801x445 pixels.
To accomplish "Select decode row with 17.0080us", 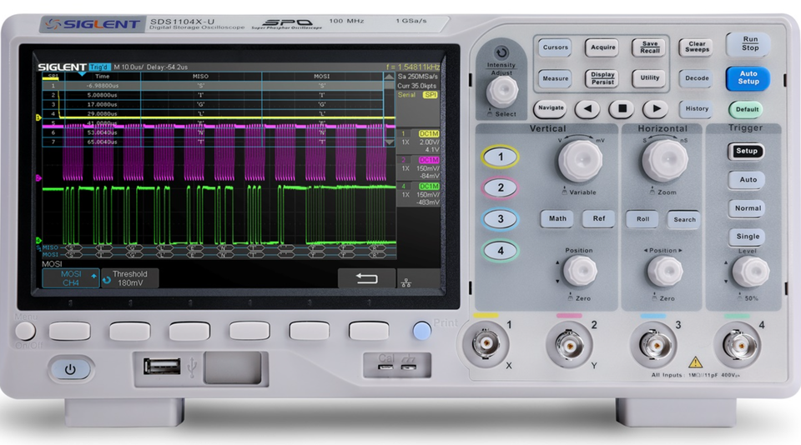I will [213, 104].
